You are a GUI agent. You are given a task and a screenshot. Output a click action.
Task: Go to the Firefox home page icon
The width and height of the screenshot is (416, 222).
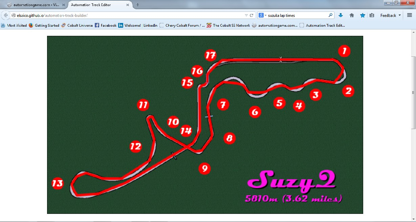(x=352, y=15)
